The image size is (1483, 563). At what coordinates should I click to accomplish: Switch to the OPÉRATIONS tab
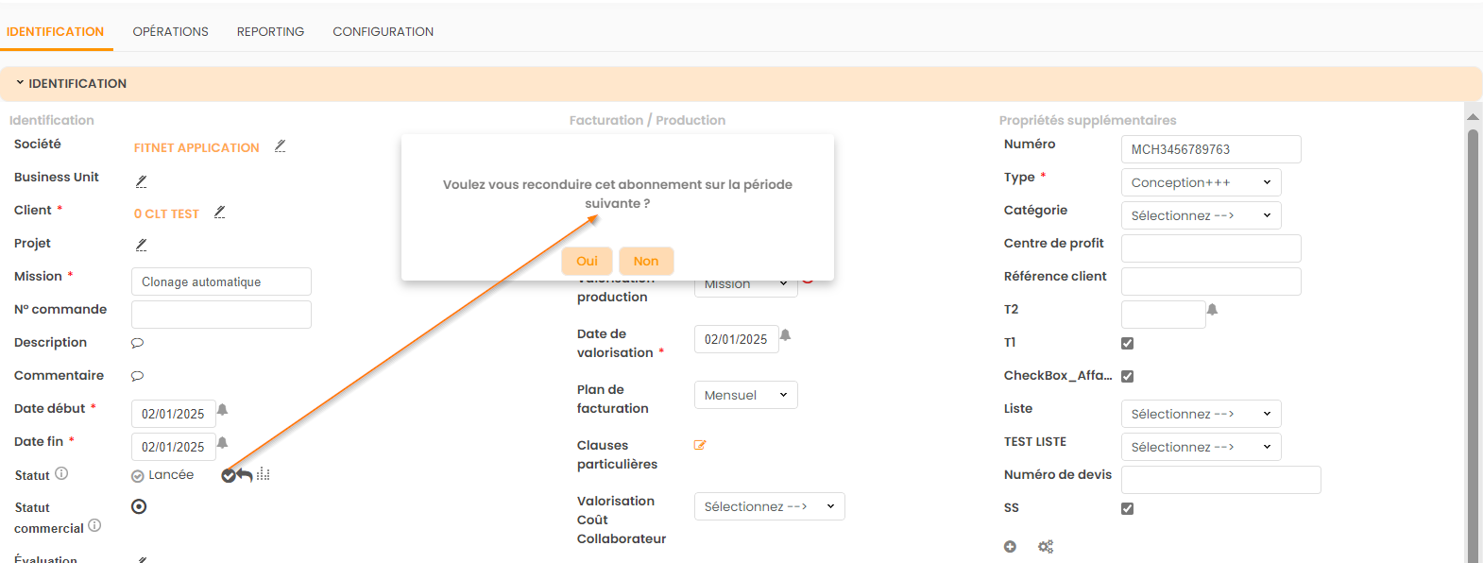pyautogui.click(x=170, y=31)
